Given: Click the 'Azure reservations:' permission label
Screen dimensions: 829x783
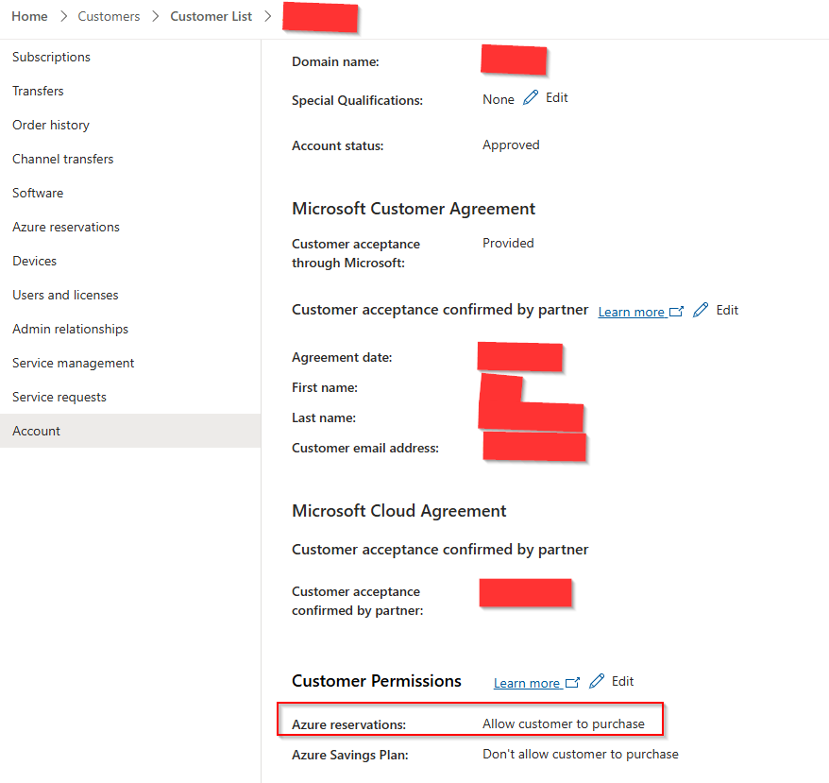Looking at the screenshot, I should pyautogui.click(x=349, y=724).
